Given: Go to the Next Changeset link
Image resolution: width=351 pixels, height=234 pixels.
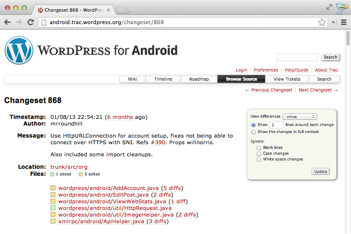Looking at the screenshot, I should [315, 90].
